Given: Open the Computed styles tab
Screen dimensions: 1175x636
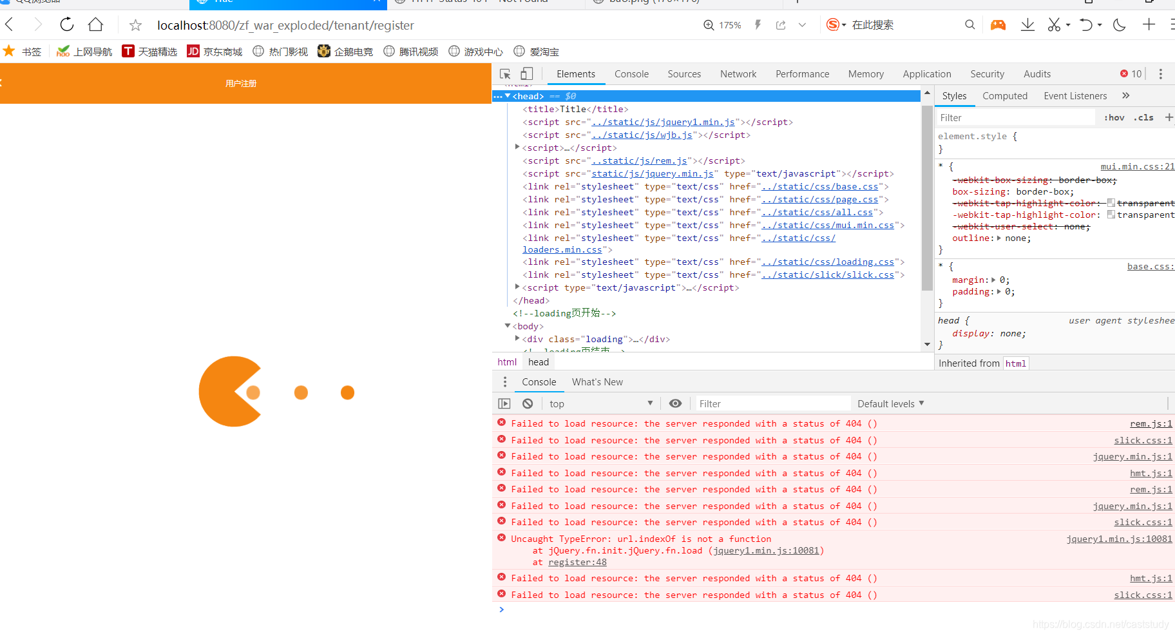Looking at the screenshot, I should (1004, 96).
